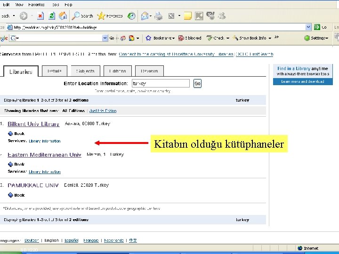This screenshot has height=254, width=339.
Task: Click the spell Check toolbar button
Action: pos(215,38)
